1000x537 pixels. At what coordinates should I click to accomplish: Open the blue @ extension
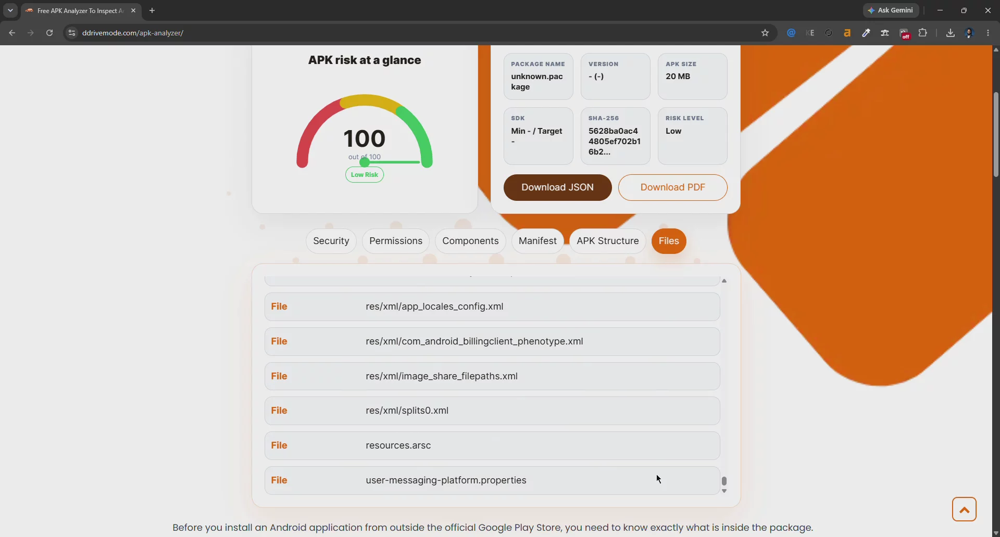pyautogui.click(x=791, y=33)
